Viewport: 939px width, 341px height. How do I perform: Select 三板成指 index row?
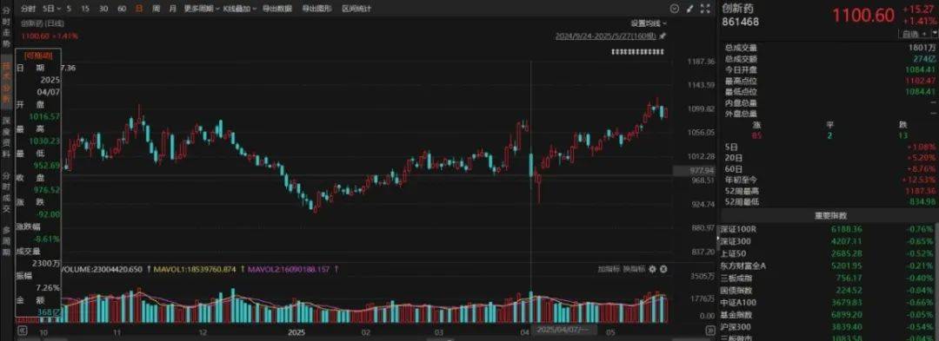(x=829, y=278)
